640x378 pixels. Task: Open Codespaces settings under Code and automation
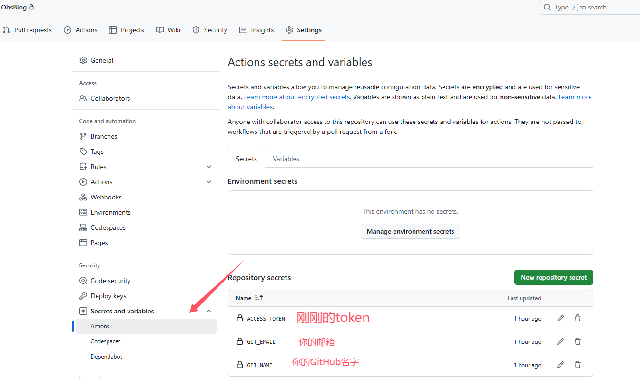(108, 227)
